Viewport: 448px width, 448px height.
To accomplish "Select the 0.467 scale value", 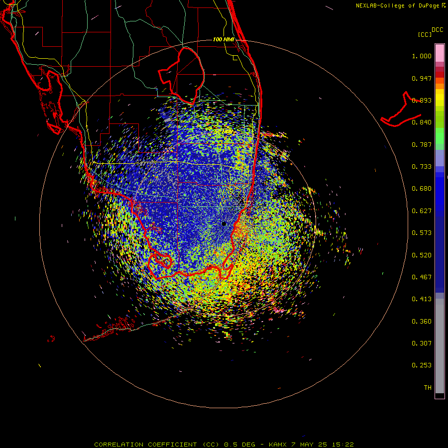I will 422,277.
